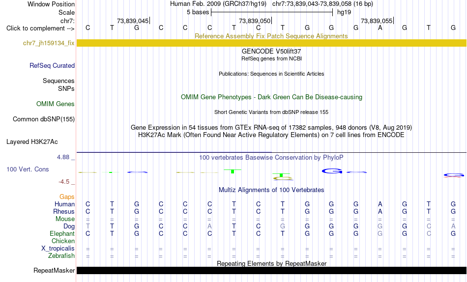This screenshot has width=467, height=282.
Task: Click the chr7: ruler label
Action: point(67,21)
